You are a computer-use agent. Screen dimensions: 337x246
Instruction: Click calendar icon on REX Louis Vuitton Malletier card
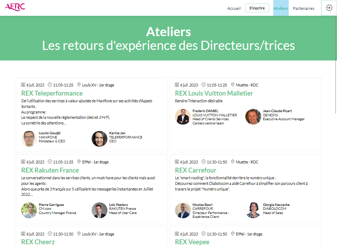[177, 85]
